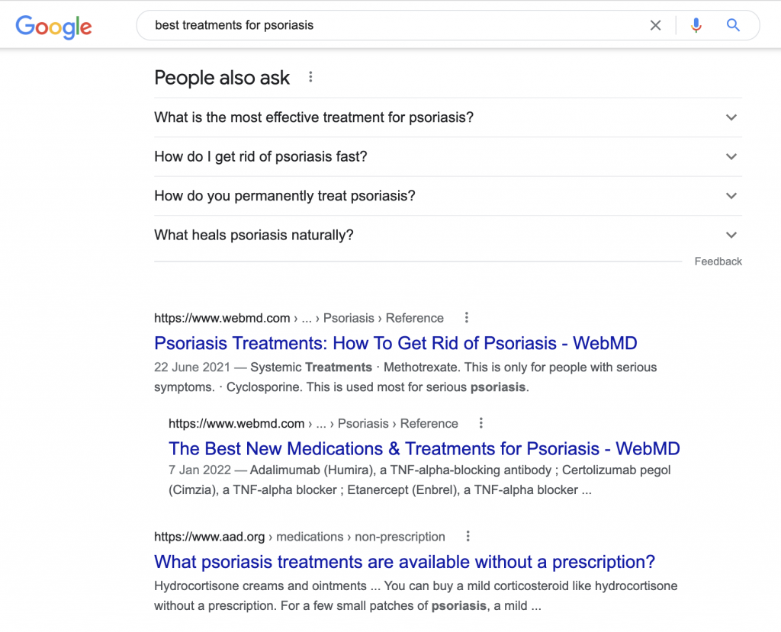Click the aad.org medications breadcrumb URL
This screenshot has width=781, height=632.
pyautogui.click(x=299, y=537)
